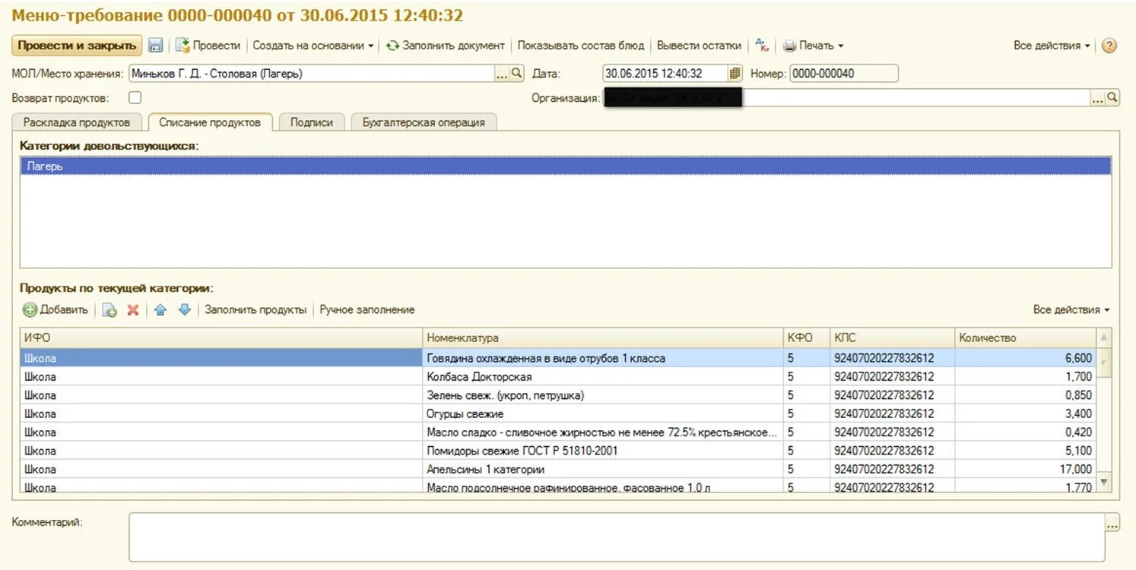Click the КПС cell in Огурцы свежие row
This screenshot has width=1136, height=570.
(892, 414)
